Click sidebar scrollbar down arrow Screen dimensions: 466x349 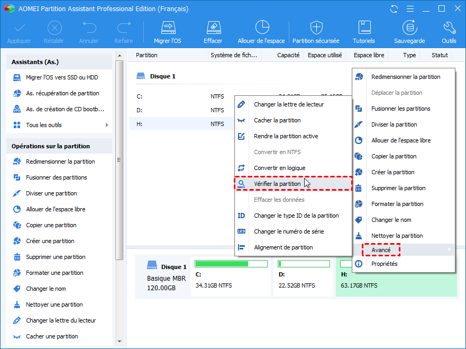120,342
